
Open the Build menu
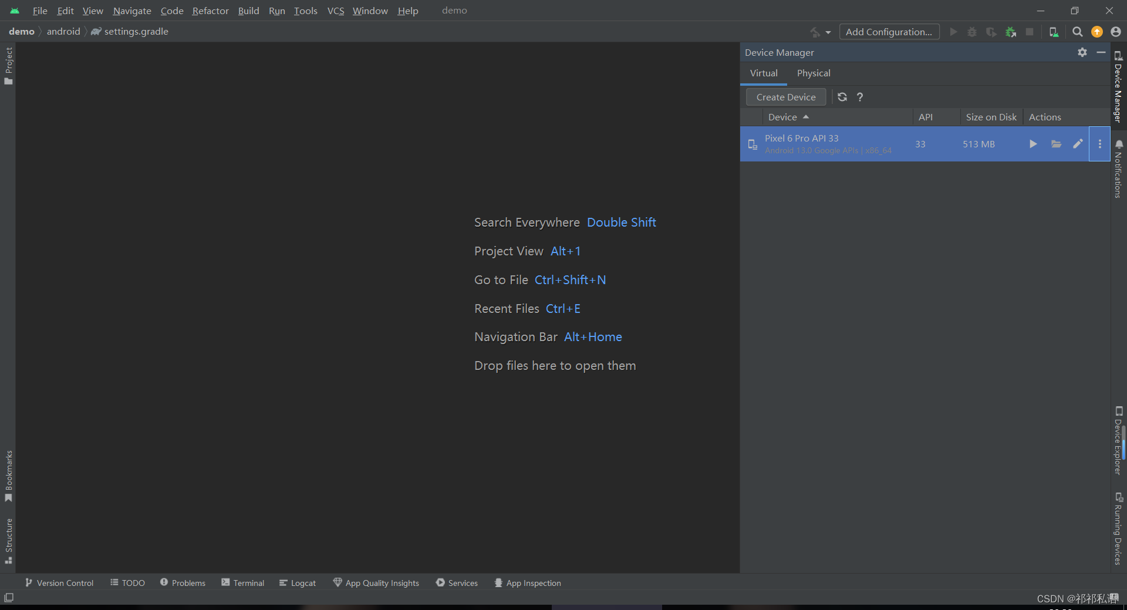pos(248,11)
